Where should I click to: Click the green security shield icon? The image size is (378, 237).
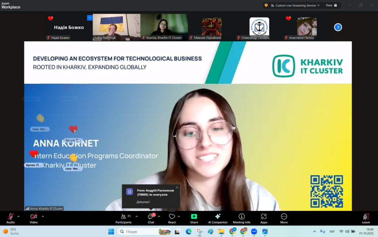tap(266, 6)
